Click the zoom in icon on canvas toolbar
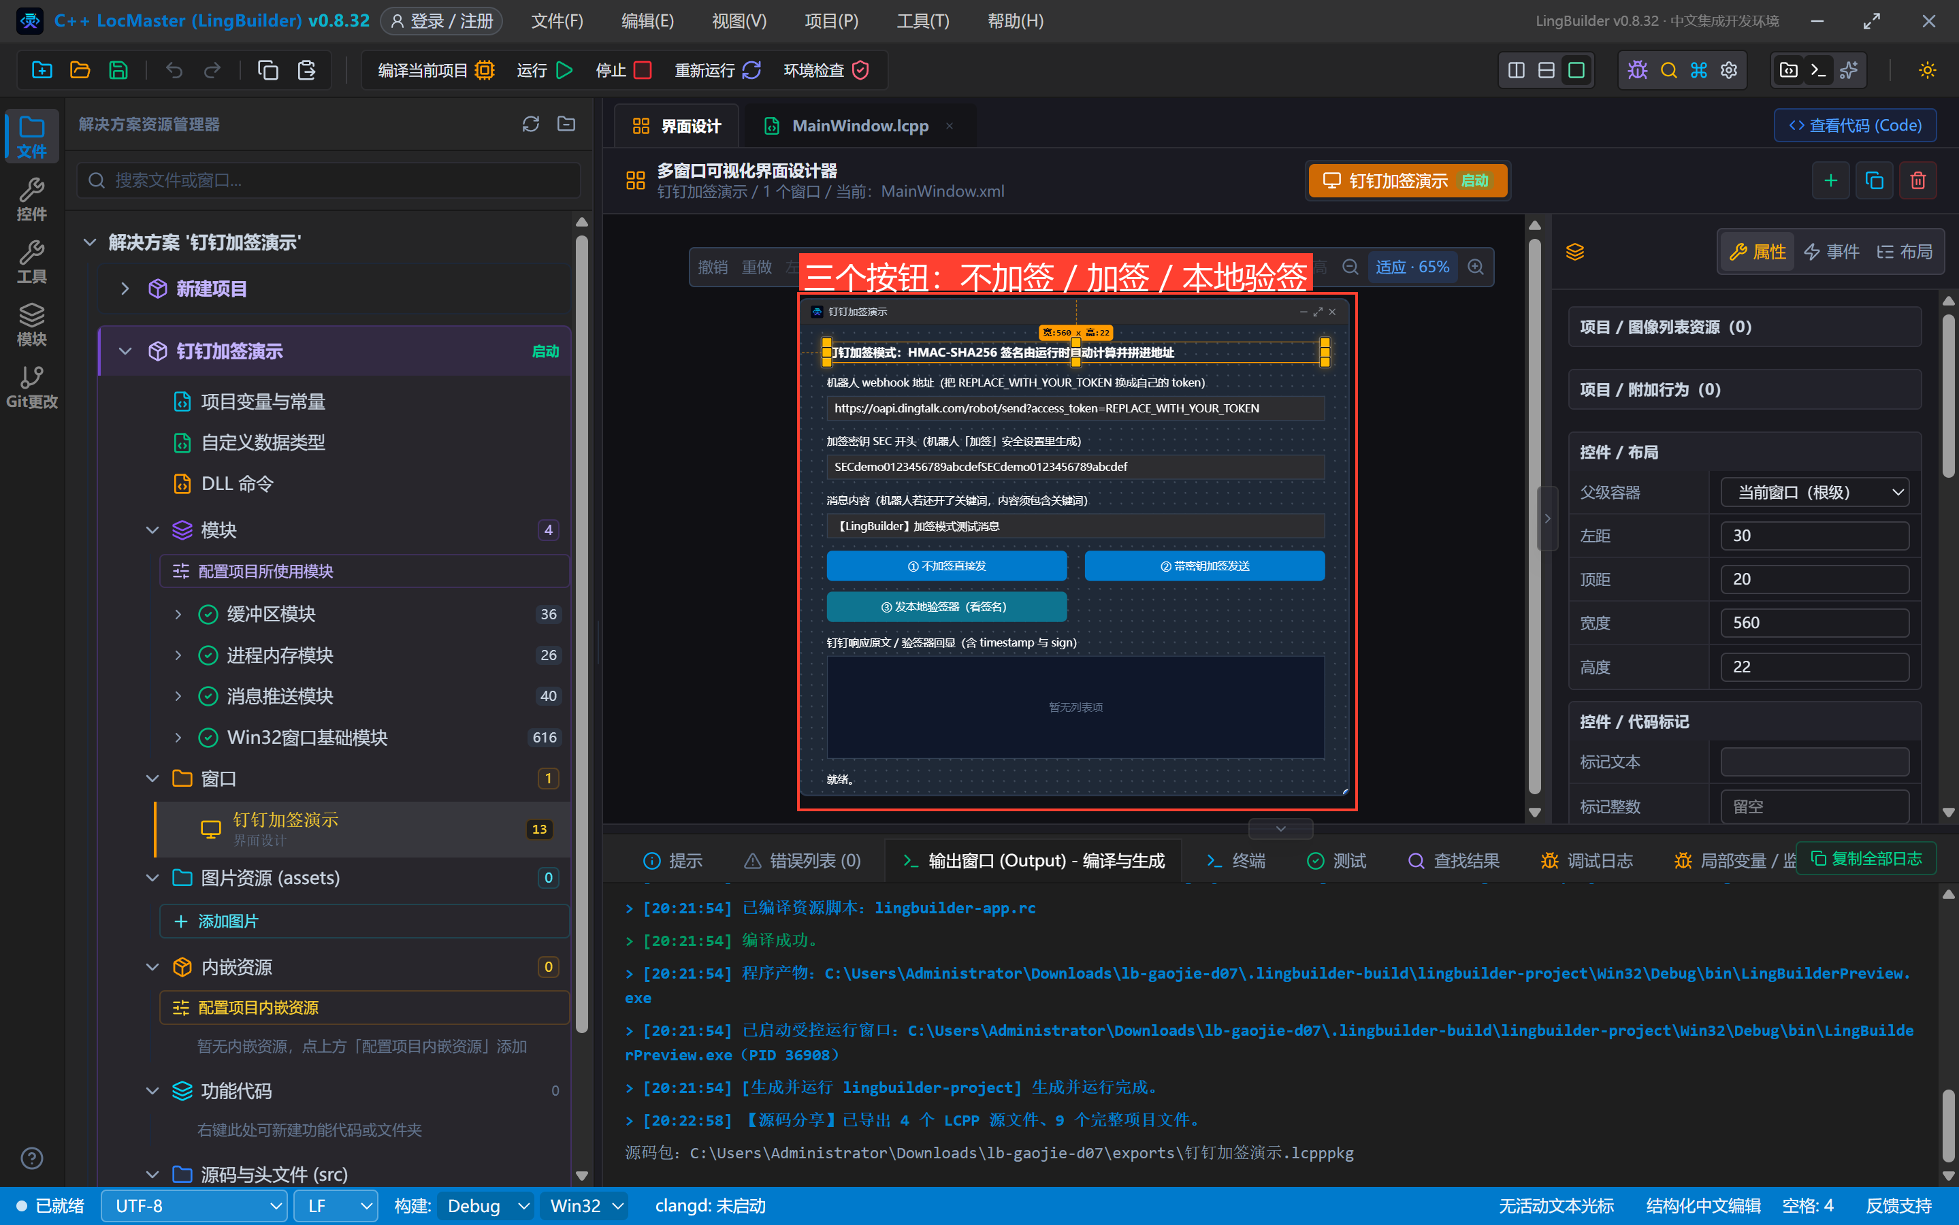 1475,267
